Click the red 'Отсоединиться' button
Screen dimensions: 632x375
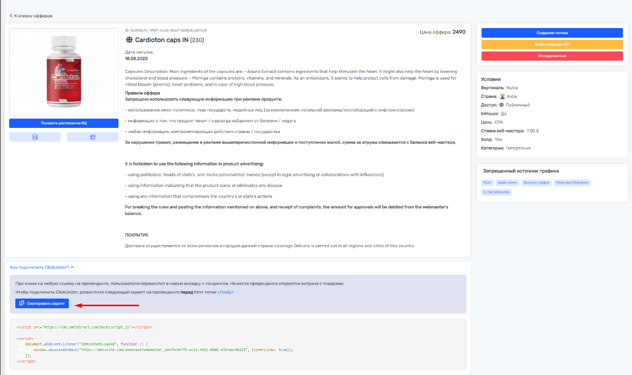click(x=552, y=56)
